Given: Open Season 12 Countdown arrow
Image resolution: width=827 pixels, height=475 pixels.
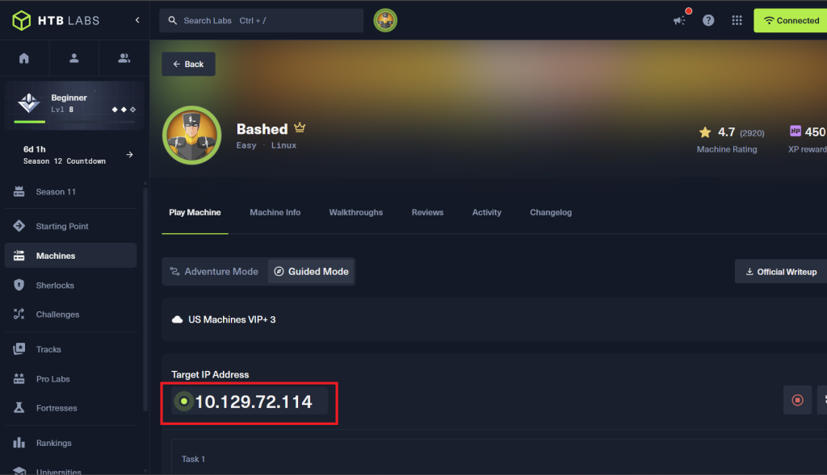Looking at the screenshot, I should tap(129, 155).
